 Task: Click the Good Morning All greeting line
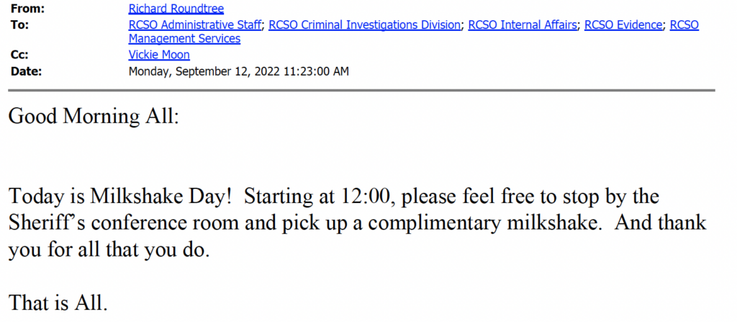tap(93, 117)
